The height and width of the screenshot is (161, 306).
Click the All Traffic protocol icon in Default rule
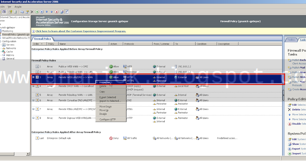point(125,138)
